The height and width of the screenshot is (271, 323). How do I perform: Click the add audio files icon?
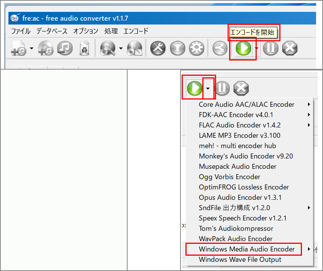coord(18,48)
